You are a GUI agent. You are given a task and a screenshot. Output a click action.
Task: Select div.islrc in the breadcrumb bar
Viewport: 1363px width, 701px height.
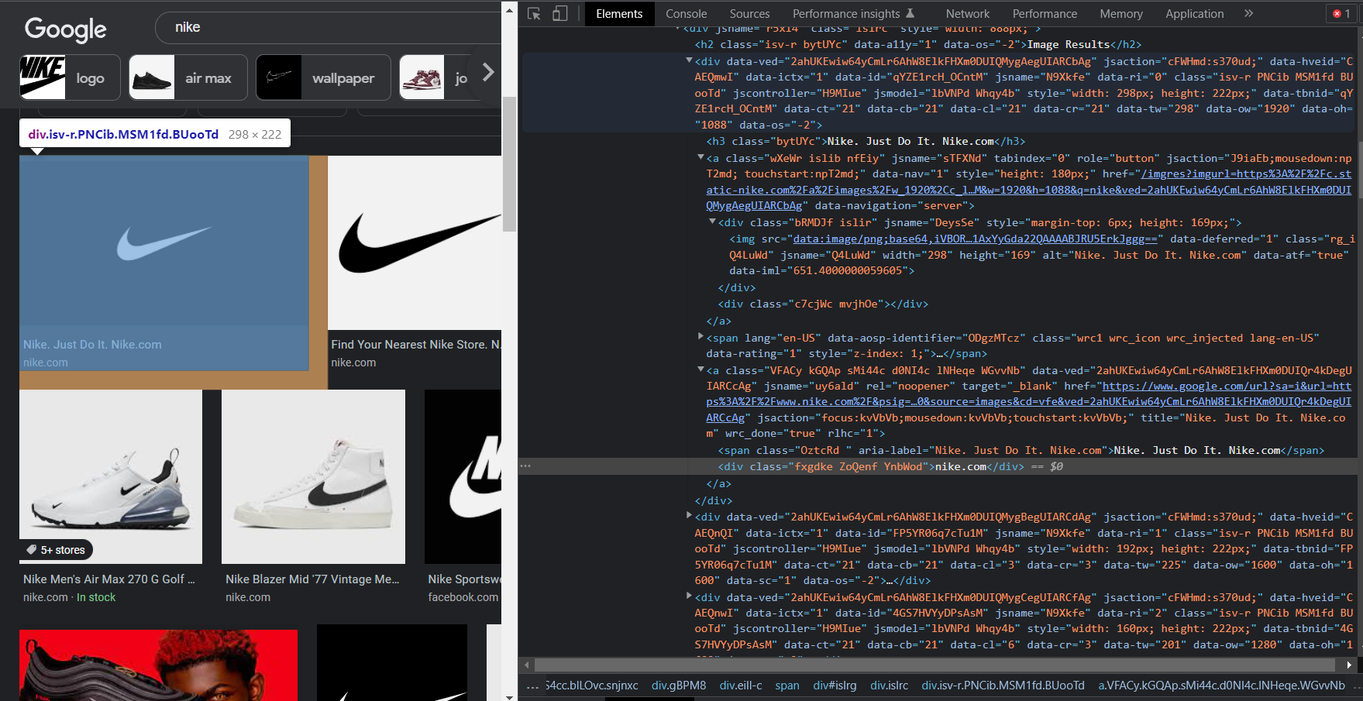click(889, 686)
